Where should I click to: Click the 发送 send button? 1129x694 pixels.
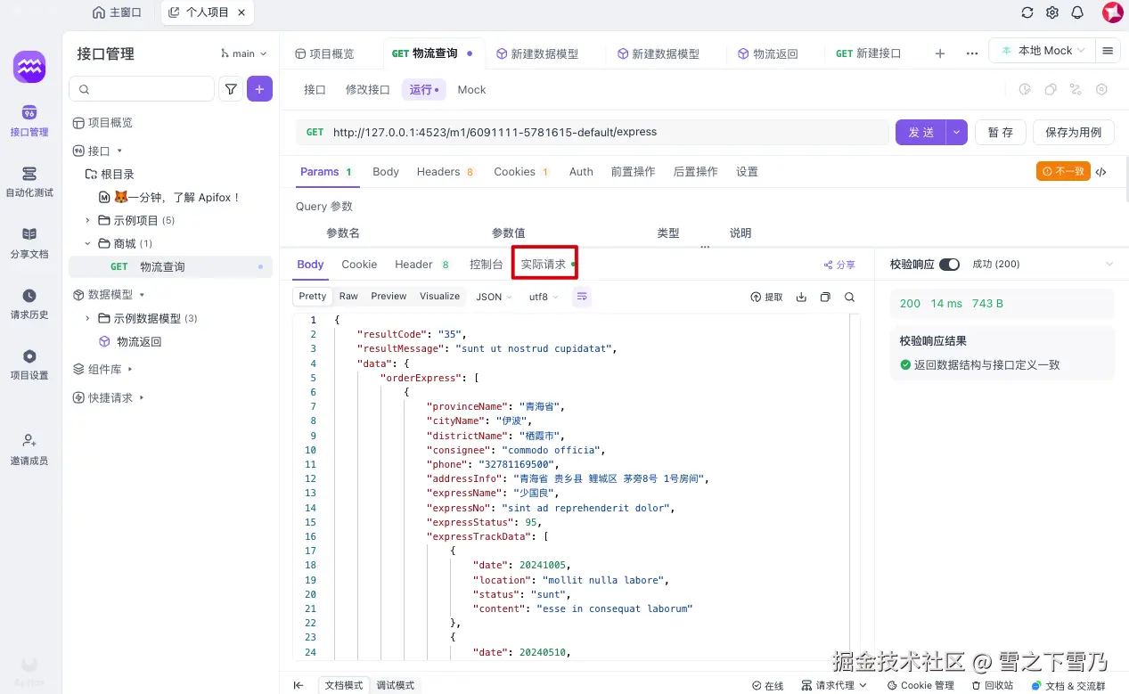(920, 132)
